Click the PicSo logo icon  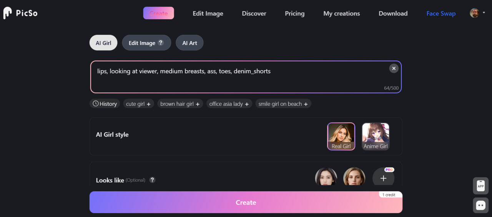(8, 13)
